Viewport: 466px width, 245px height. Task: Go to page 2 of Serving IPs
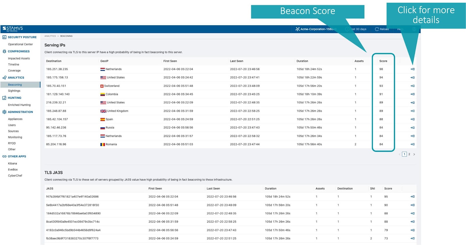(x=409, y=154)
